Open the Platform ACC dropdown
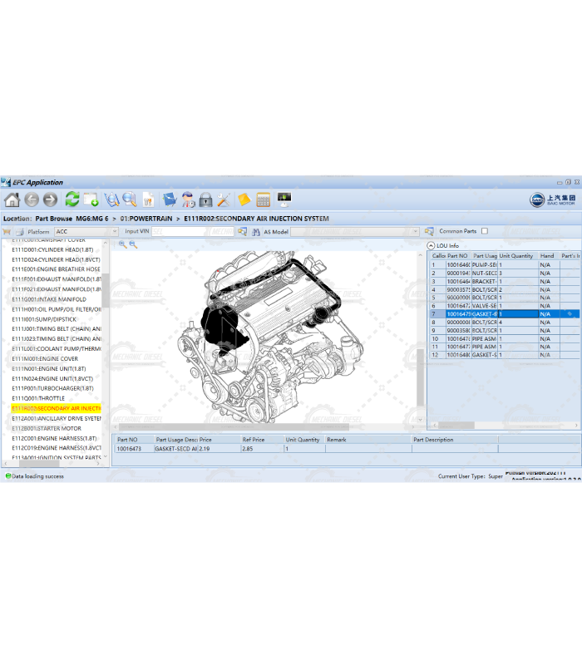 point(115,232)
